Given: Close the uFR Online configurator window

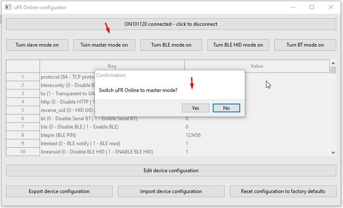Looking at the screenshot, I should (x=331, y=7).
